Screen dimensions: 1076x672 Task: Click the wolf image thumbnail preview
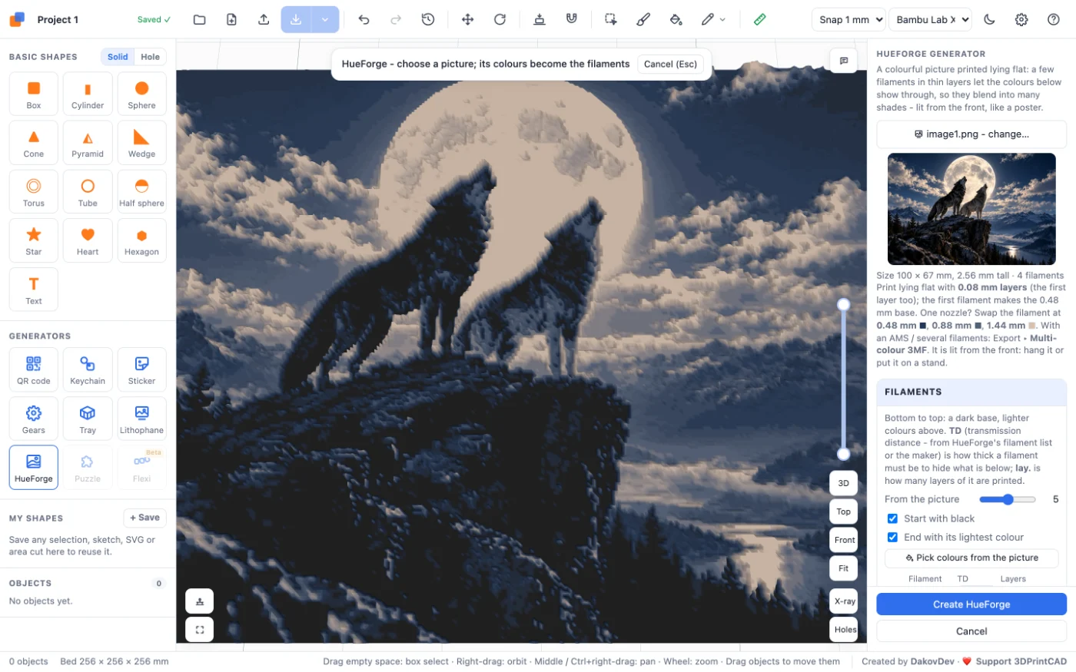coord(971,209)
